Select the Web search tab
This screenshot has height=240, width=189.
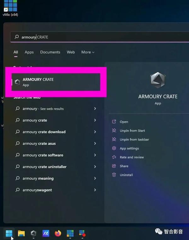click(x=71, y=52)
